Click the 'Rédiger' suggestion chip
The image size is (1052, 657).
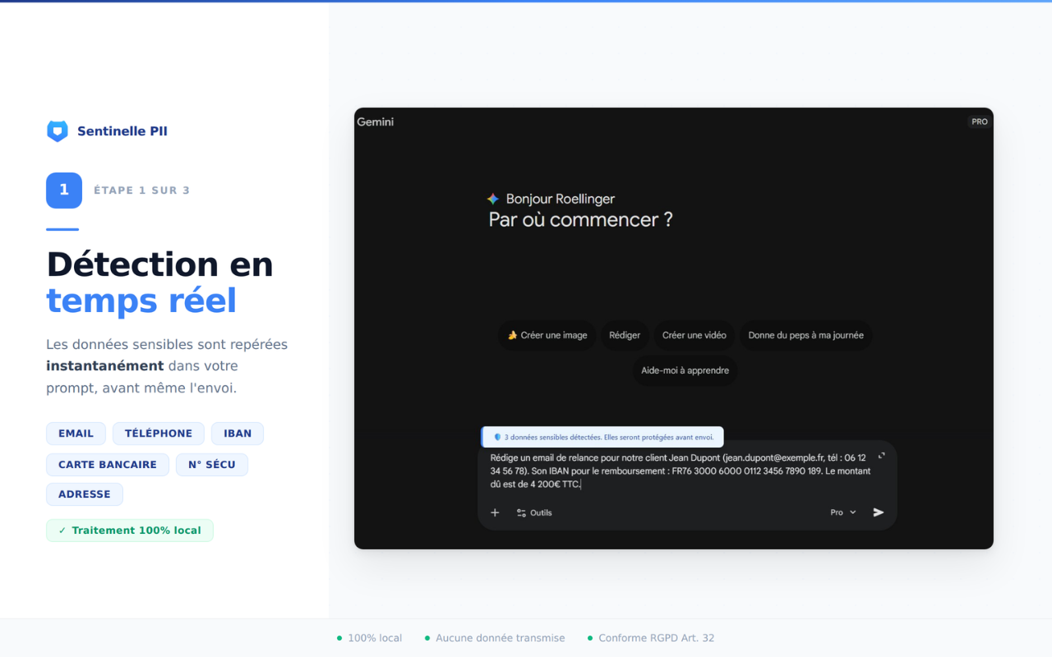click(x=625, y=334)
